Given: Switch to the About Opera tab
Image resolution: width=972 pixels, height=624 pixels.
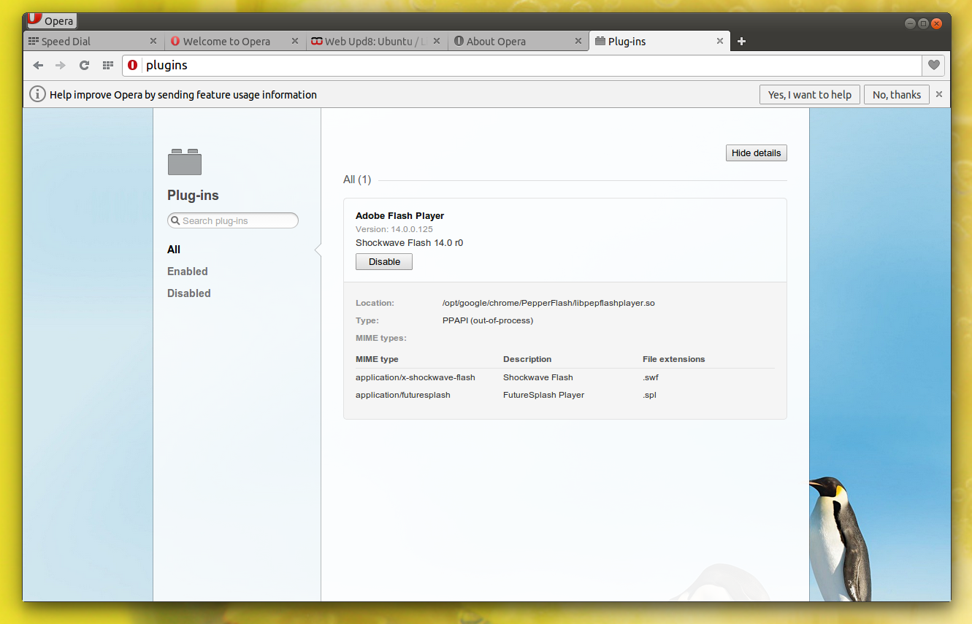Looking at the screenshot, I should (517, 42).
